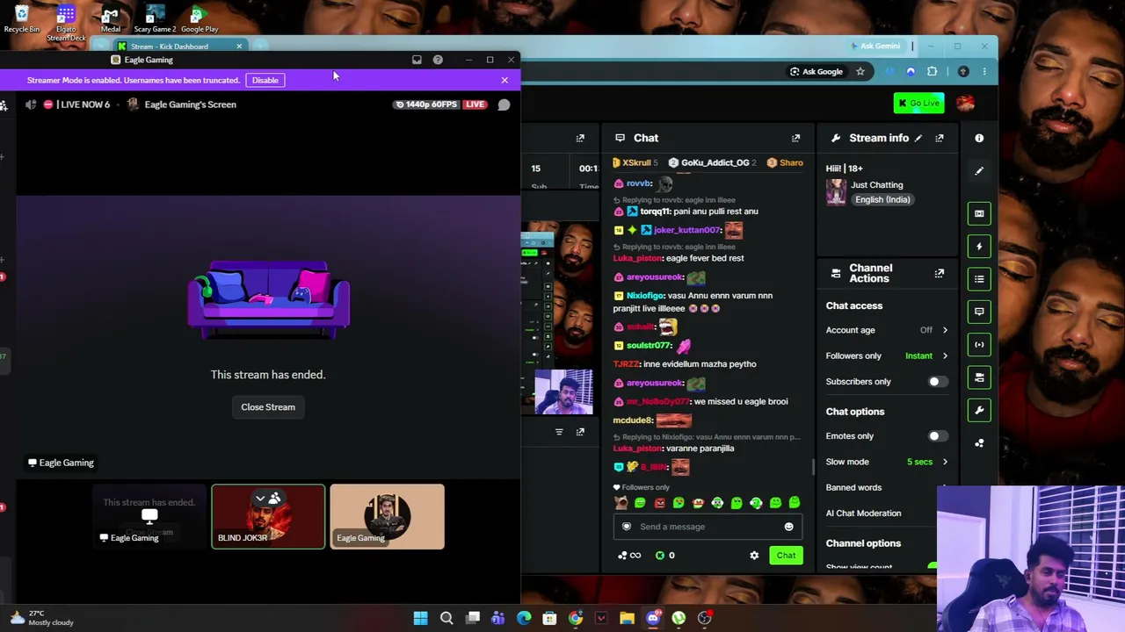Screen dimensions: 1125x632
Task: Toggle the lightning bolt sidebar icon
Action: click(x=979, y=247)
